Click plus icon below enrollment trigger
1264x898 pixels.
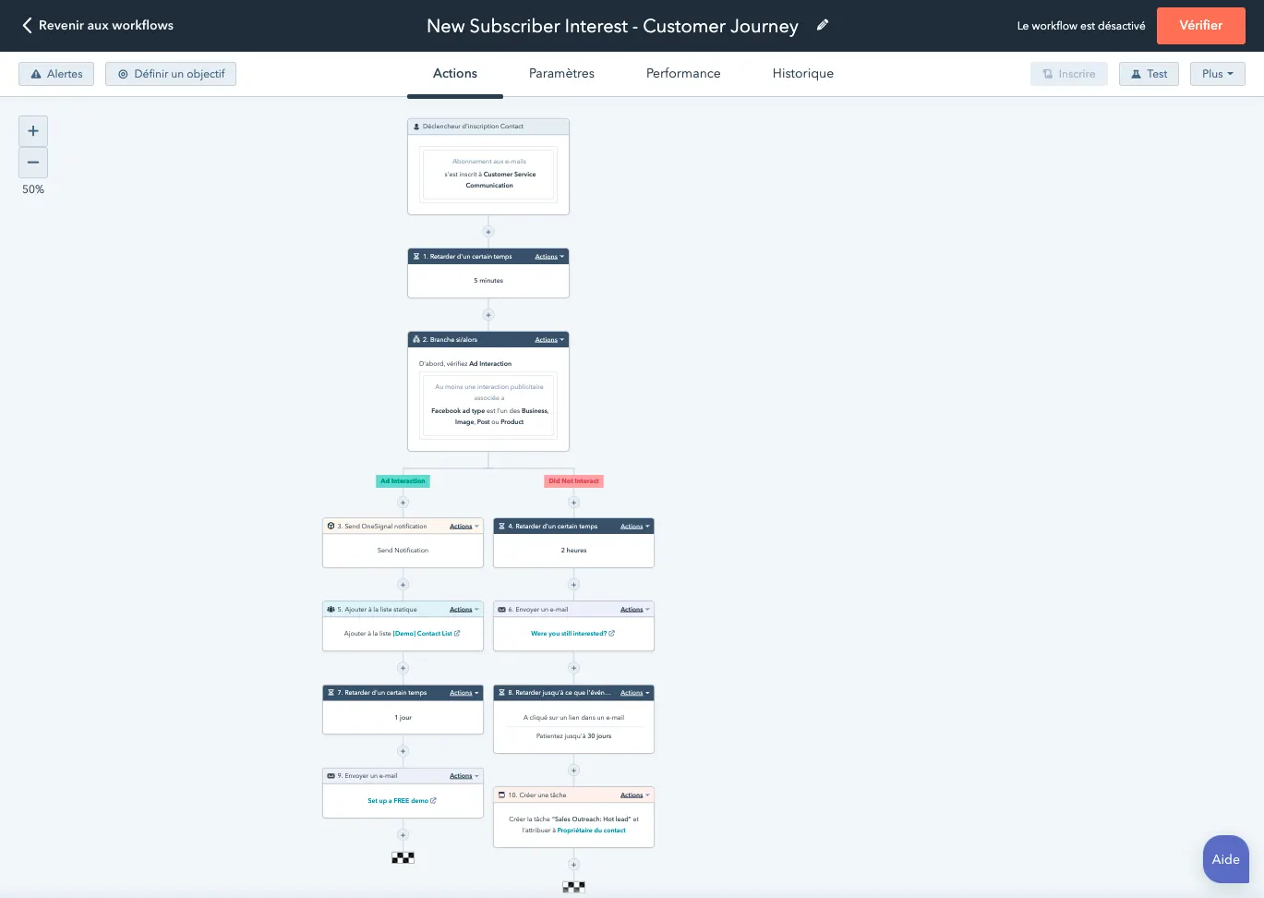(488, 232)
